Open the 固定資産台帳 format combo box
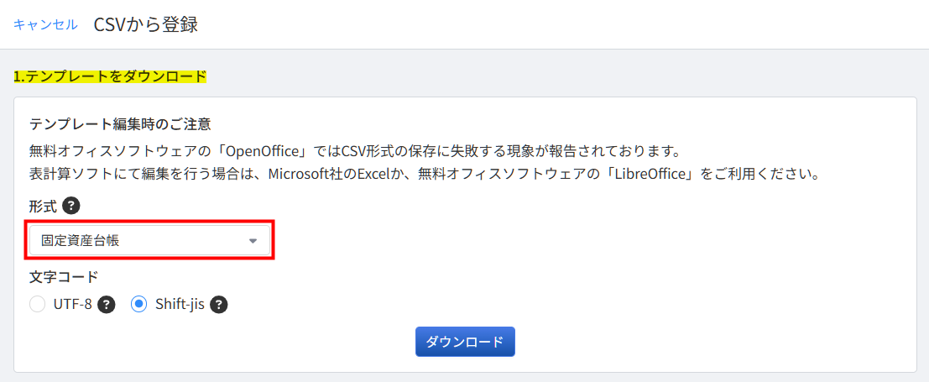Screen dimensions: 929x382 click(150, 240)
